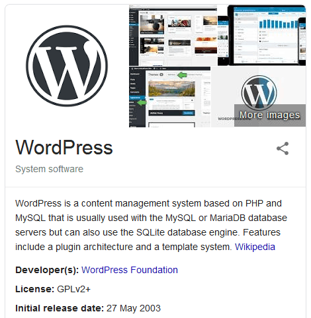Open the themes gallery dashboard thumbnail
Viewport: 311px width, 318px height.
[173, 36]
